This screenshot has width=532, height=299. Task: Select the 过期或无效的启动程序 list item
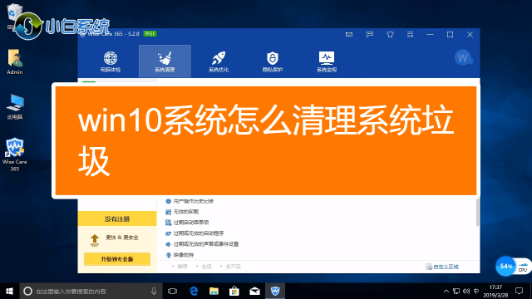[195, 233]
